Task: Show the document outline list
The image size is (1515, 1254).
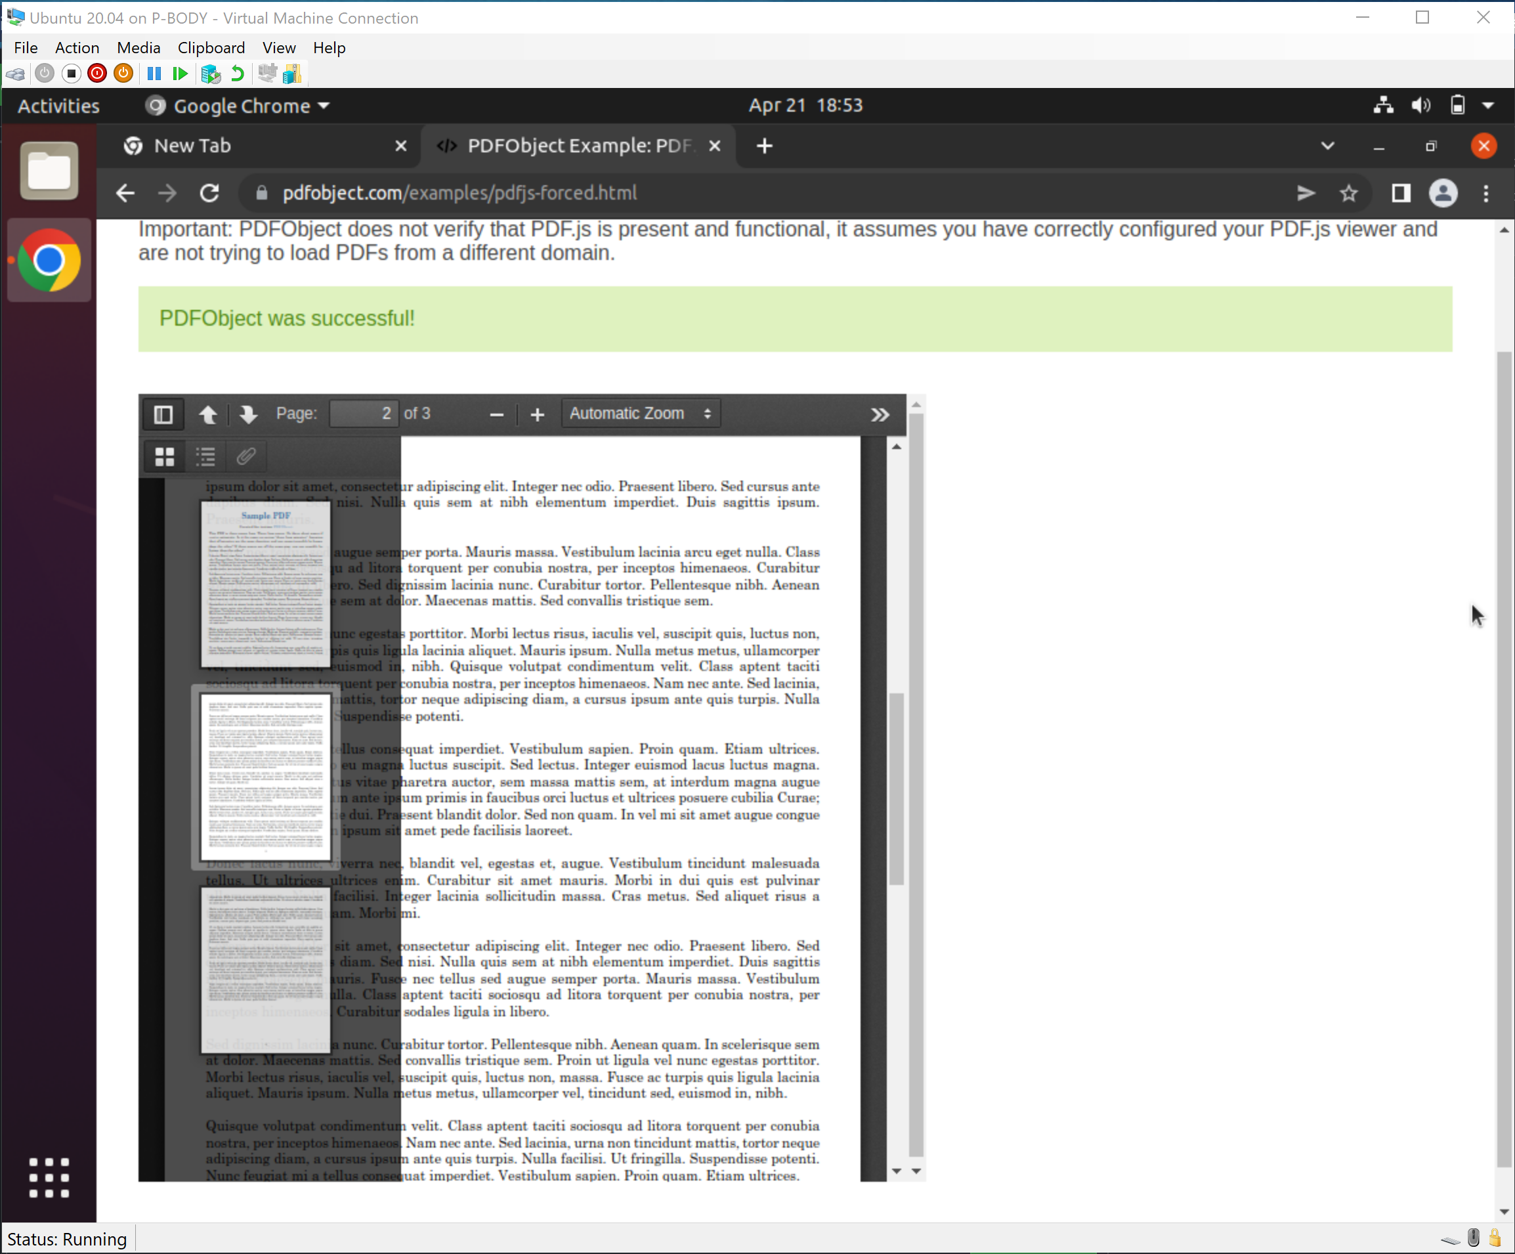Action: pos(205,457)
